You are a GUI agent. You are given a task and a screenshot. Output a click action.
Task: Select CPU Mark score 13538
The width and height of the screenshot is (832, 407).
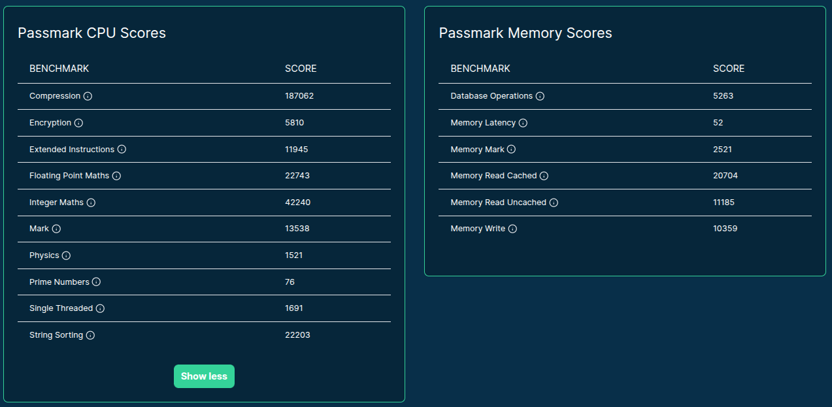click(297, 229)
